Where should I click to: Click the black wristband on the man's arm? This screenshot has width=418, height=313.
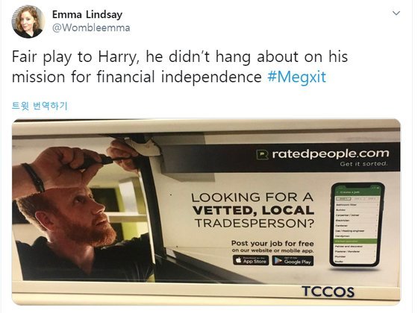pos(34,177)
